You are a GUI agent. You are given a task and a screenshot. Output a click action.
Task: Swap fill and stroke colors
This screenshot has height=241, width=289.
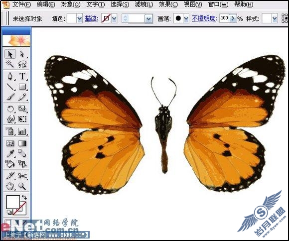coord(24,197)
